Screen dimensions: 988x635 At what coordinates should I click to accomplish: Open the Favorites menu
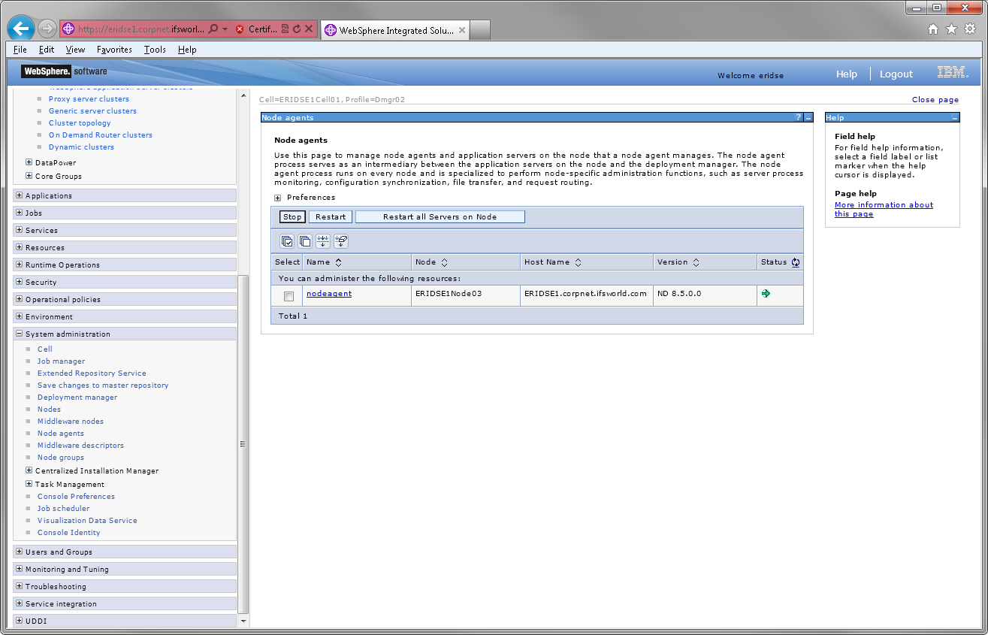pyautogui.click(x=114, y=50)
